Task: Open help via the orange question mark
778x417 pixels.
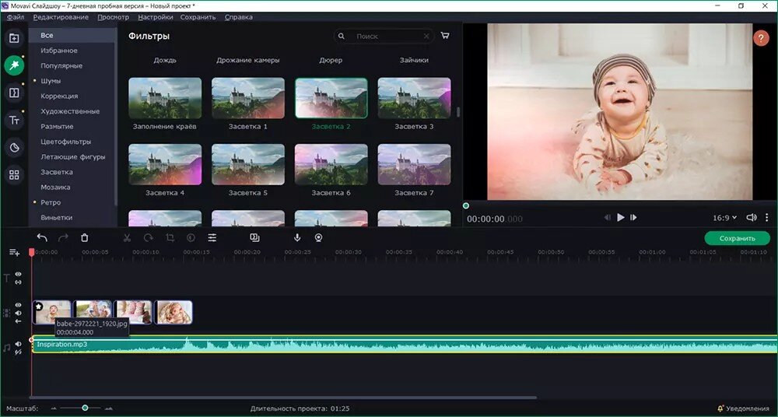Action: pyautogui.click(x=761, y=38)
